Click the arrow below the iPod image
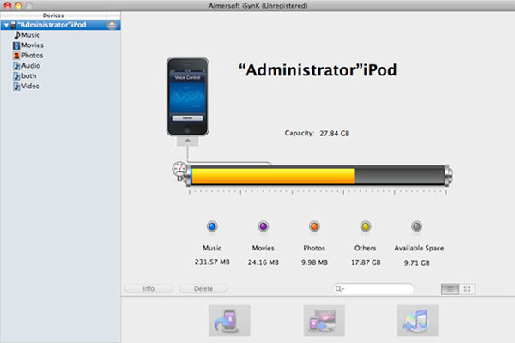515x343 pixels. point(187,141)
